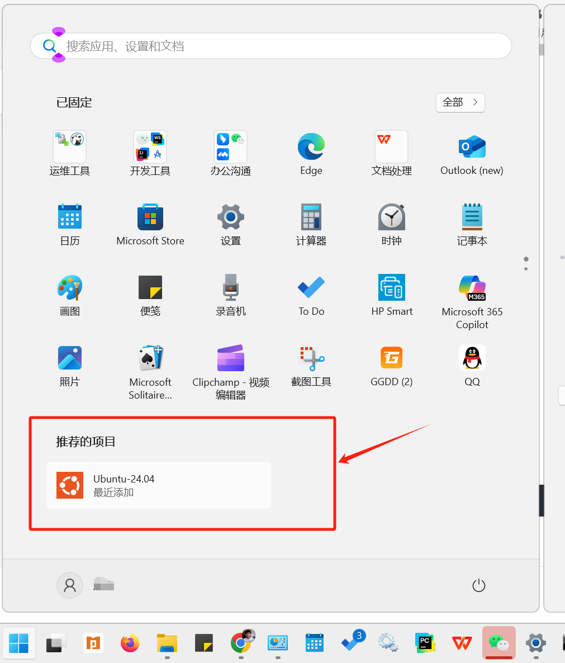Open WPS Office from the taskbar
Screen dimensions: 565x663
(x=462, y=643)
